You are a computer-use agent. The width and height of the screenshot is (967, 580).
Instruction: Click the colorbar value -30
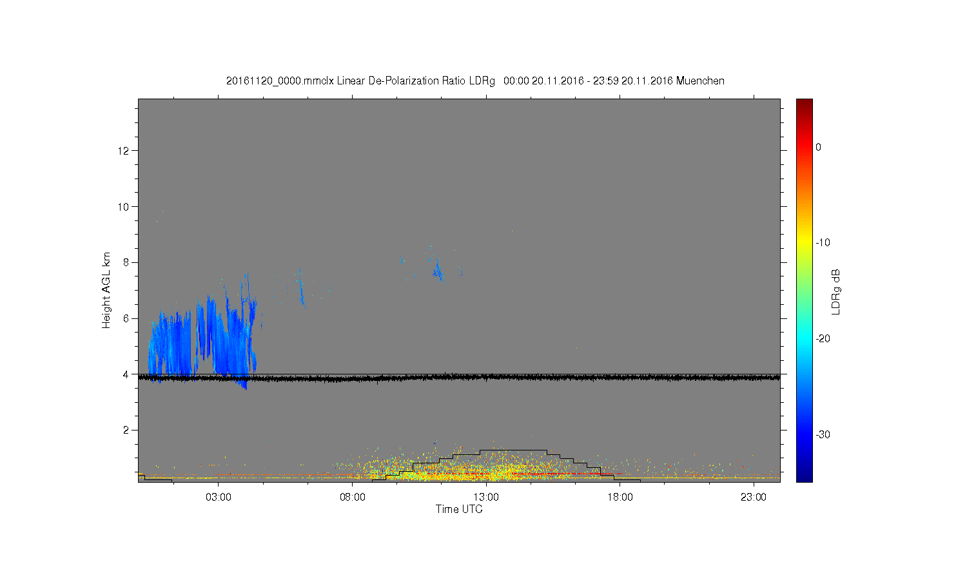point(823,434)
